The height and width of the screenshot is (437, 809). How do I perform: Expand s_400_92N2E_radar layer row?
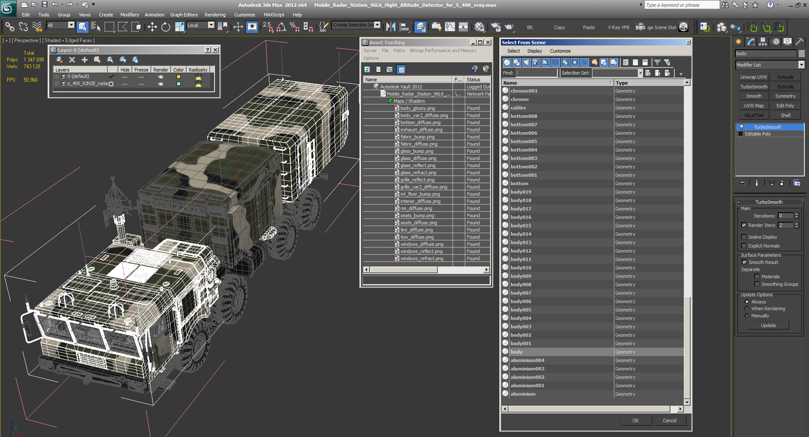57,84
